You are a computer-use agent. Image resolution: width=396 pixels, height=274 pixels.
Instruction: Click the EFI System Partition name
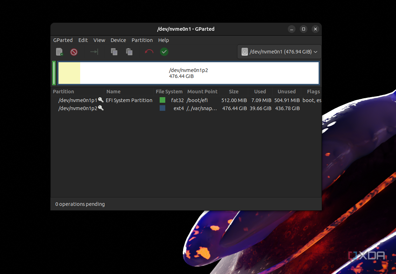[129, 100]
